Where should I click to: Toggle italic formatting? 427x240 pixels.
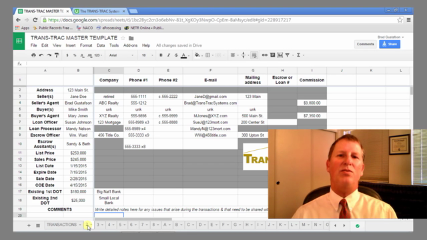click(169, 55)
